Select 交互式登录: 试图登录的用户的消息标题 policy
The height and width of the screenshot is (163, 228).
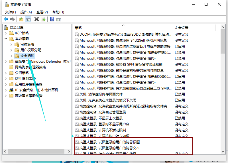[109, 142]
